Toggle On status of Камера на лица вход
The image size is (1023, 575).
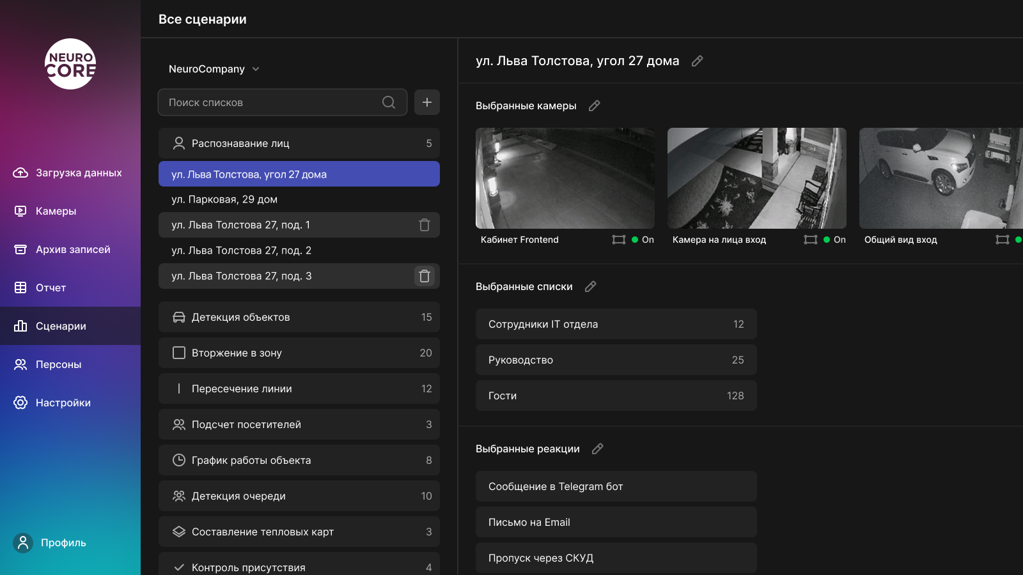[834, 240]
